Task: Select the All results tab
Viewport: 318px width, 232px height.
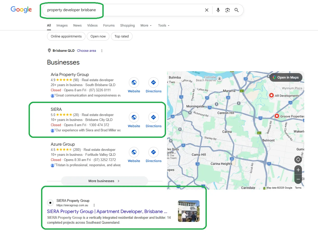Action: 49,25
